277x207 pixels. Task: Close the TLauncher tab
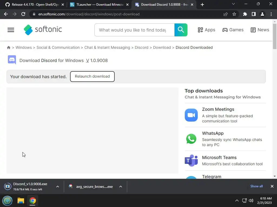pos(127,5)
